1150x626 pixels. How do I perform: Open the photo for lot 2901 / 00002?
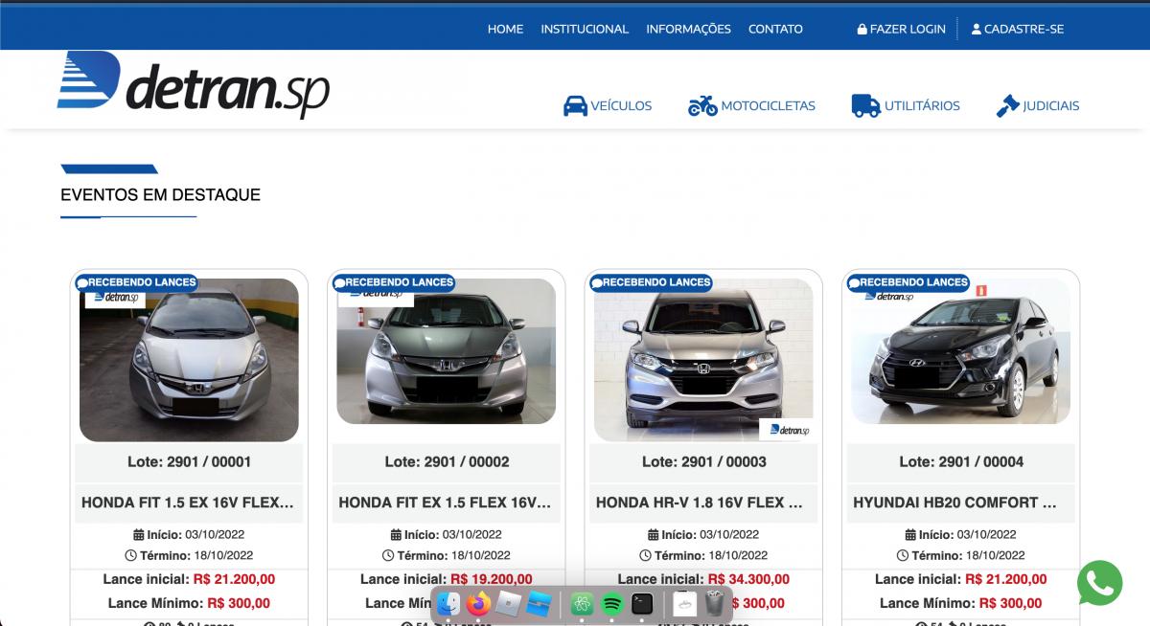[x=447, y=351]
